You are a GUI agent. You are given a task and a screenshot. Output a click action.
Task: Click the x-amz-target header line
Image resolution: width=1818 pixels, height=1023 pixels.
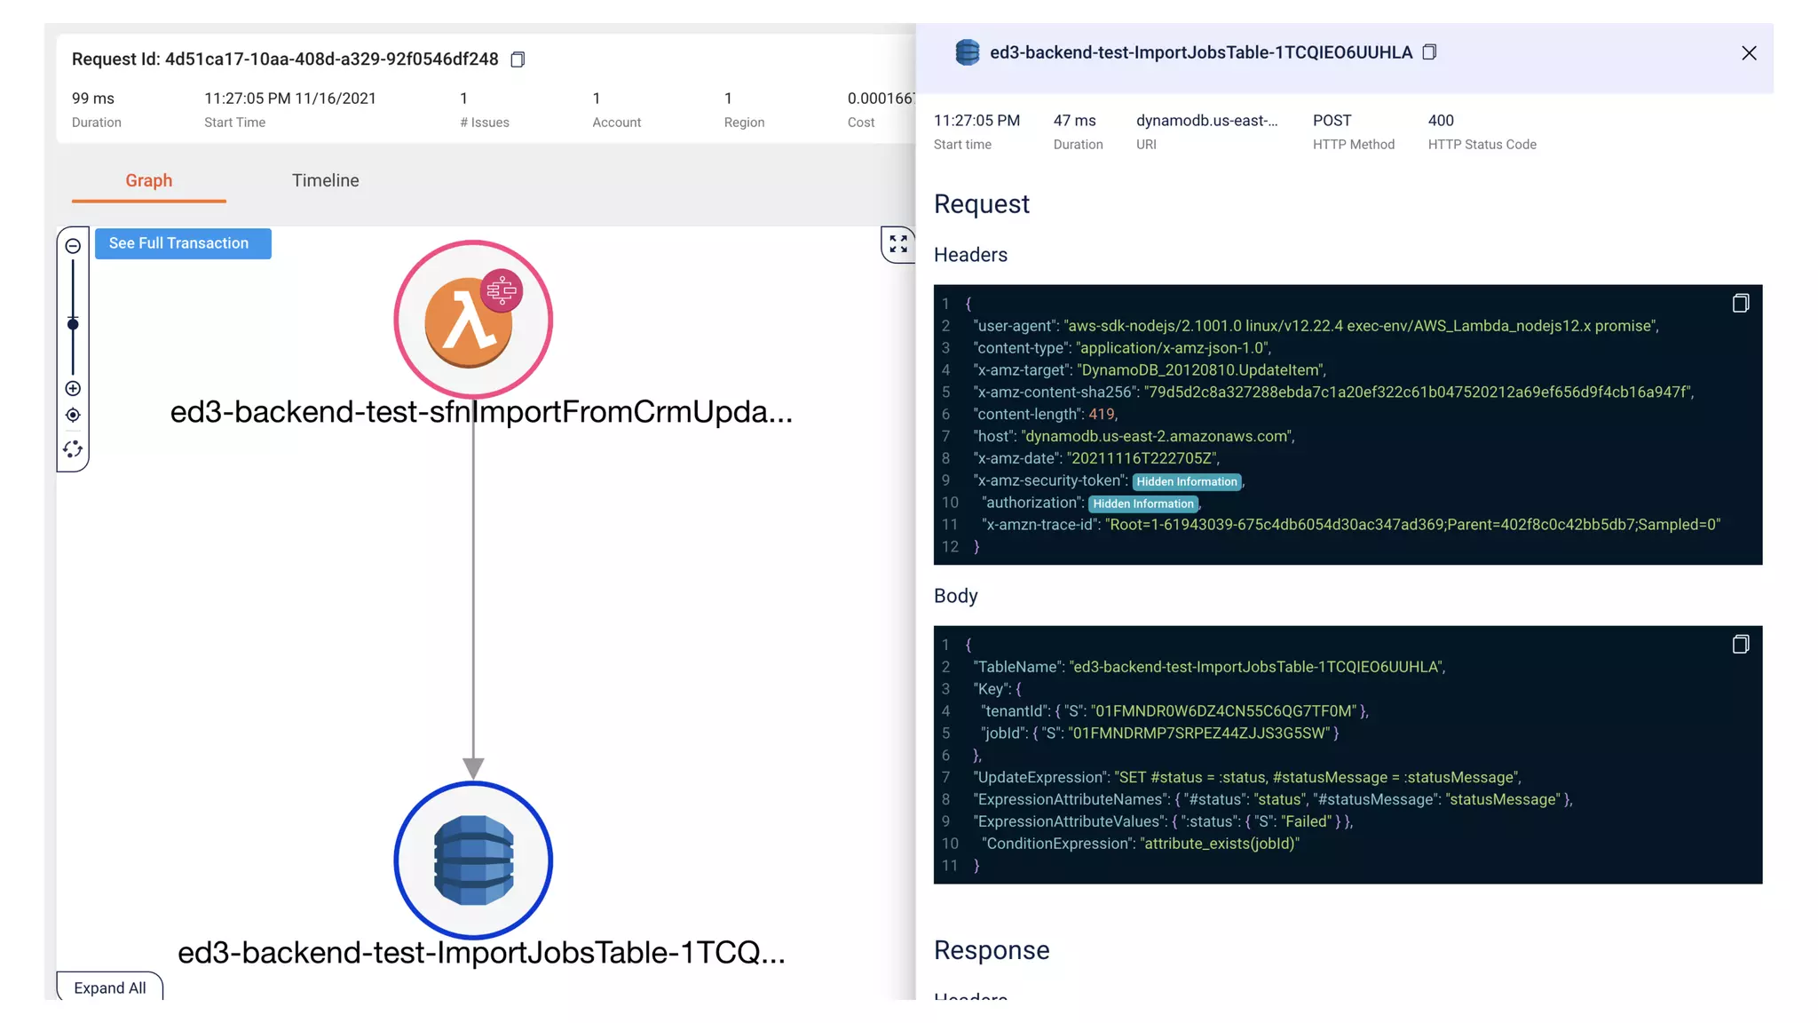click(1150, 370)
